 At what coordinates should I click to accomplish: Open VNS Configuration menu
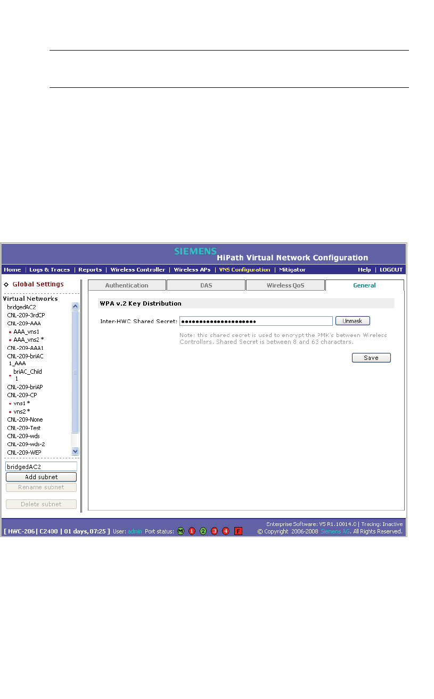coord(245,270)
